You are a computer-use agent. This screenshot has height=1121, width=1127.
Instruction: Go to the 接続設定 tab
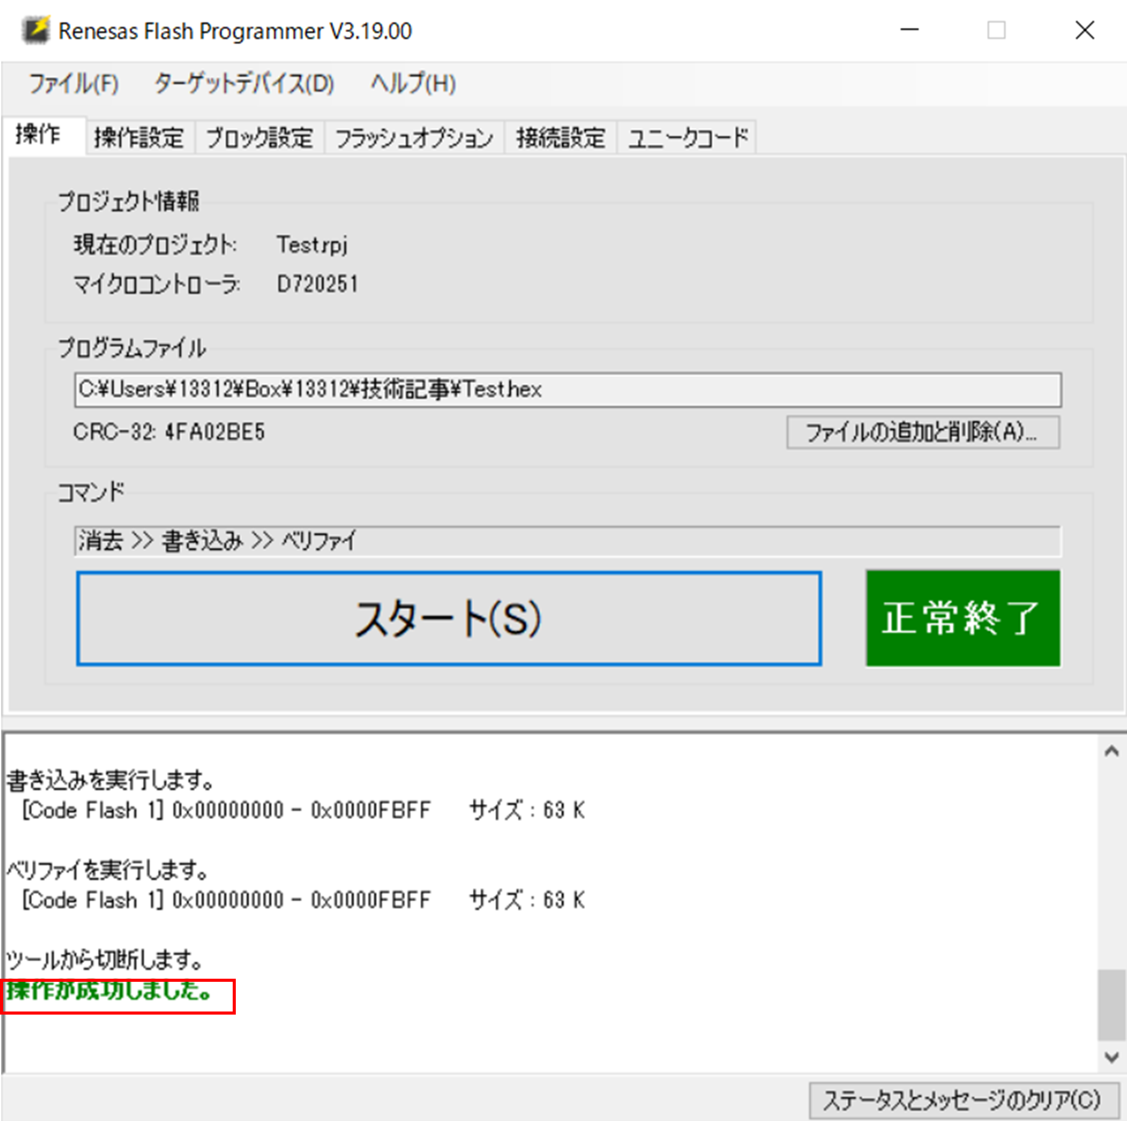tap(560, 137)
